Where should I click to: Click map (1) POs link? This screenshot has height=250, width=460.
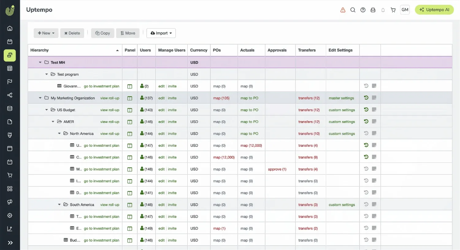[x=219, y=229]
